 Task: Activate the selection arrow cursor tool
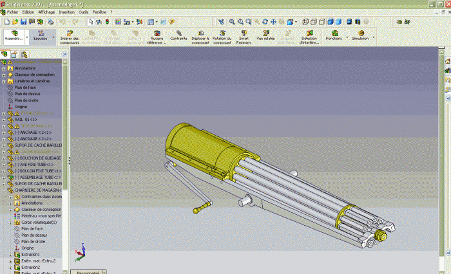[x=91, y=22]
